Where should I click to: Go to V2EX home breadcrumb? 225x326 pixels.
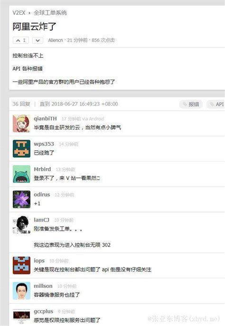[x=19, y=13]
